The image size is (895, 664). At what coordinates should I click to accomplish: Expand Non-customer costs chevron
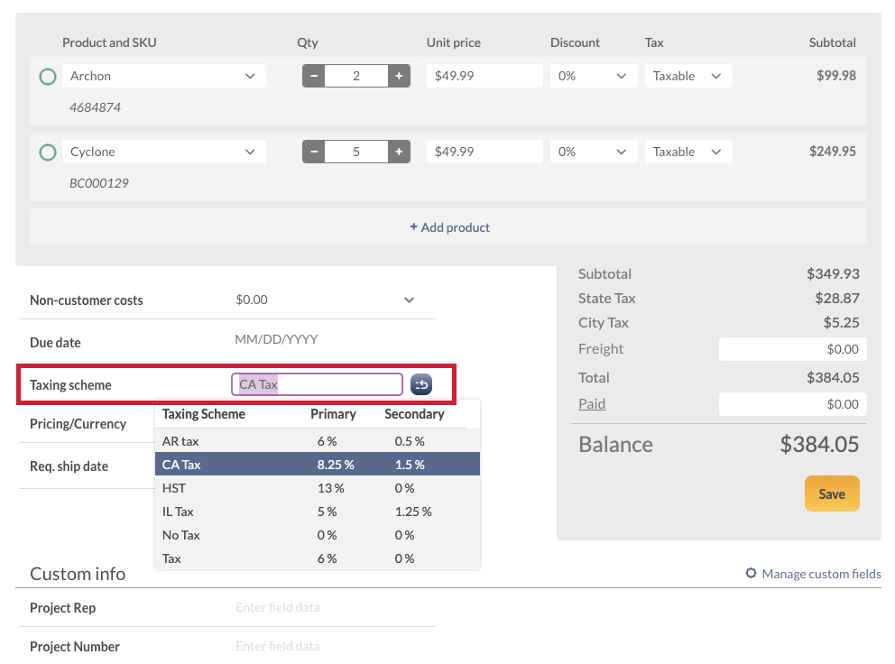coord(409,300)
